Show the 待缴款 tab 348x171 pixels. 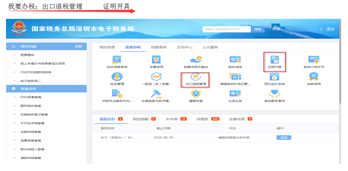point(202,119)
